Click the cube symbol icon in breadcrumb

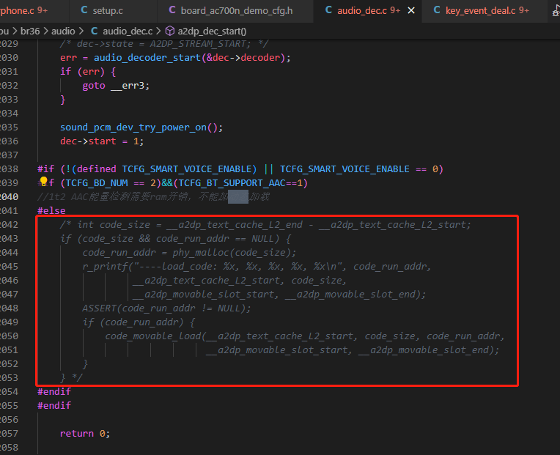pyautogui.click(x=170, y=32)
